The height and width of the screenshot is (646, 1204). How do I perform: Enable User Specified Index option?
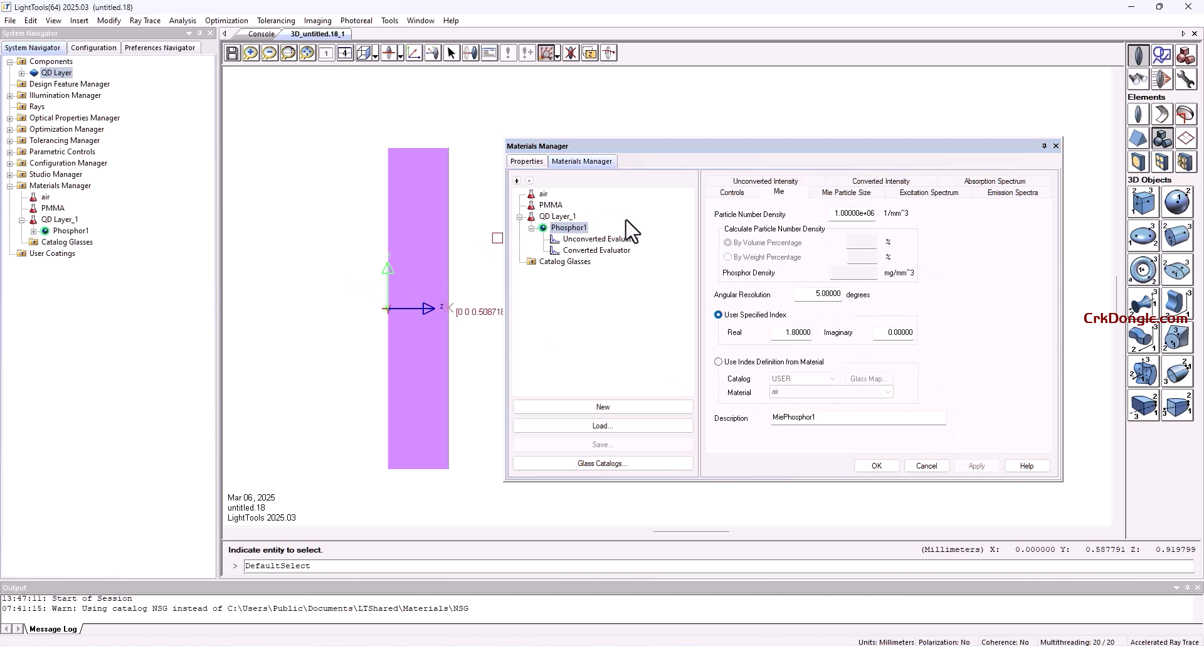click(719, 314)
